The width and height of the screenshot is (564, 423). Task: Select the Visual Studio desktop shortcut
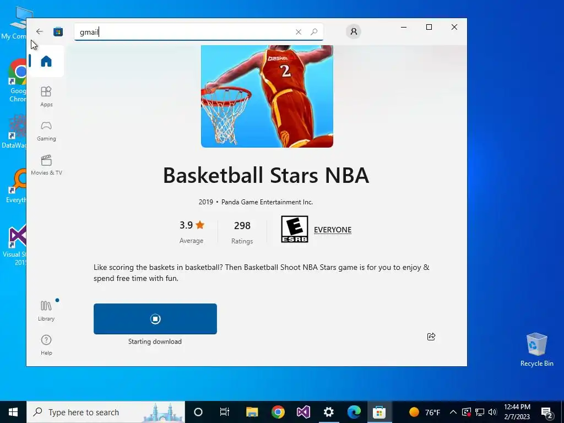point(15,245)
